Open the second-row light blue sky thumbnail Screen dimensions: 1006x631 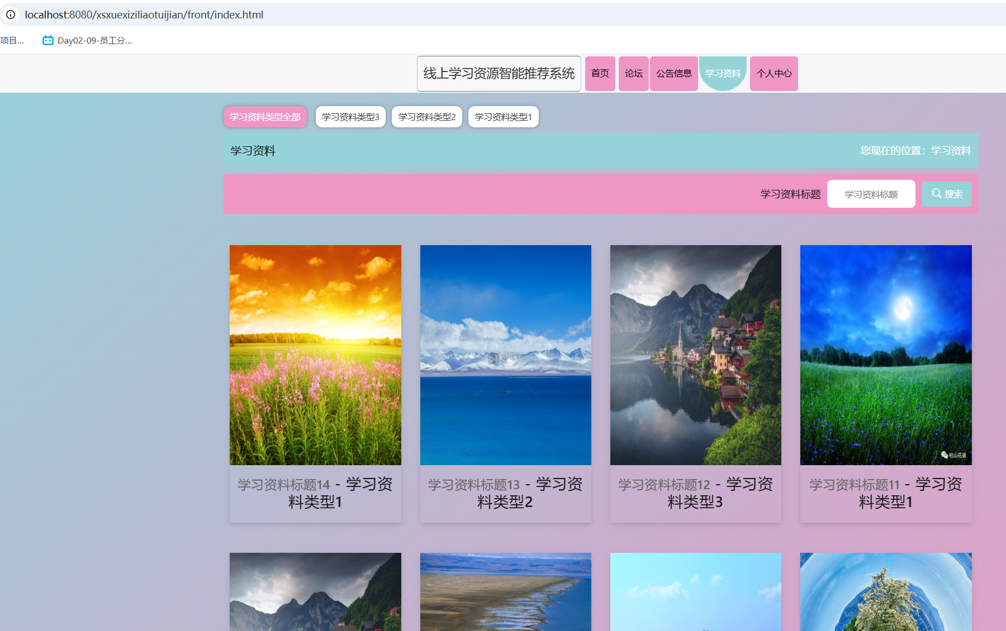click(696, 592)
